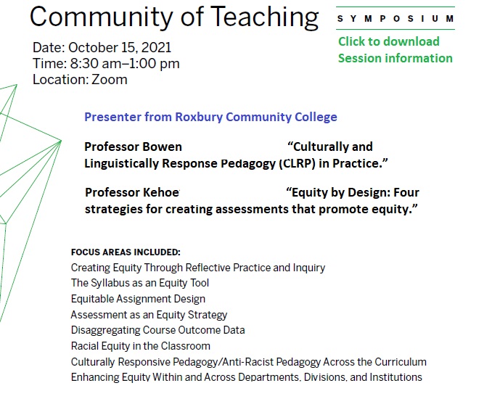Click the Professor Kehoe name
The image size is (492, 412).
(x=132, y=192)
